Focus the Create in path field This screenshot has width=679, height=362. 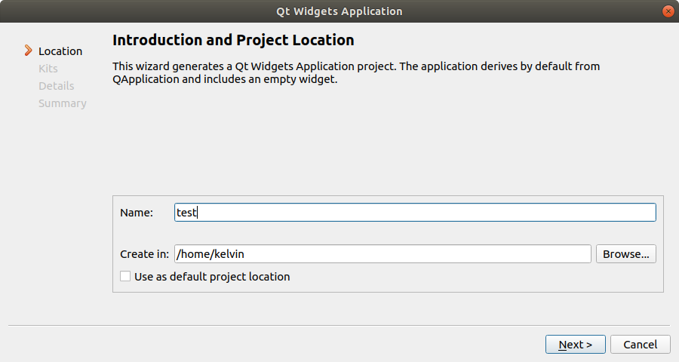point(382,254)
